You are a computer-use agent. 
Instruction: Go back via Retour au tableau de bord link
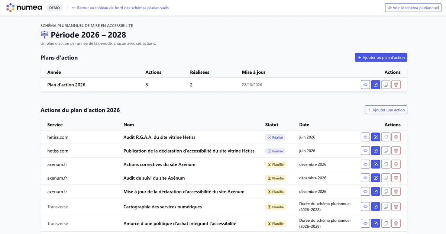(x=120, y=8)
